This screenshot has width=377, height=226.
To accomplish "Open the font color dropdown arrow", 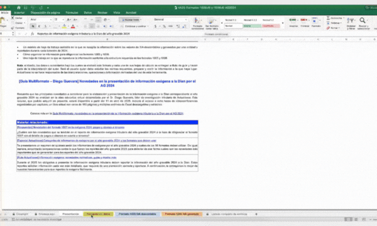I will pyautogui.click(x=77, y=26).
